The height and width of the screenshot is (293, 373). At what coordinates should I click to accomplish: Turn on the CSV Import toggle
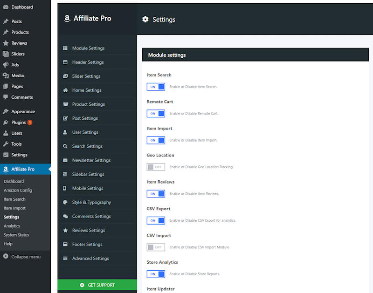pos(156,247)
